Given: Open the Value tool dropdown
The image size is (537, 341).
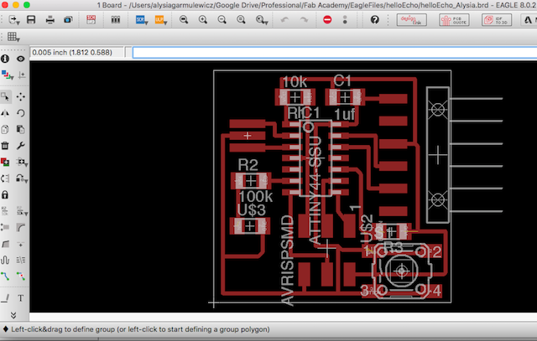Looking at the screenshot, I should pyautogui.click(x=22, y=211).
